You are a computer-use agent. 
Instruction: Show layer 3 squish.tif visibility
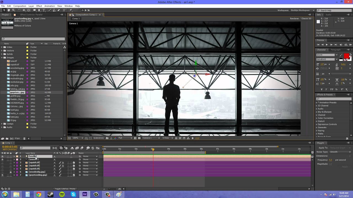click(2, 163)
